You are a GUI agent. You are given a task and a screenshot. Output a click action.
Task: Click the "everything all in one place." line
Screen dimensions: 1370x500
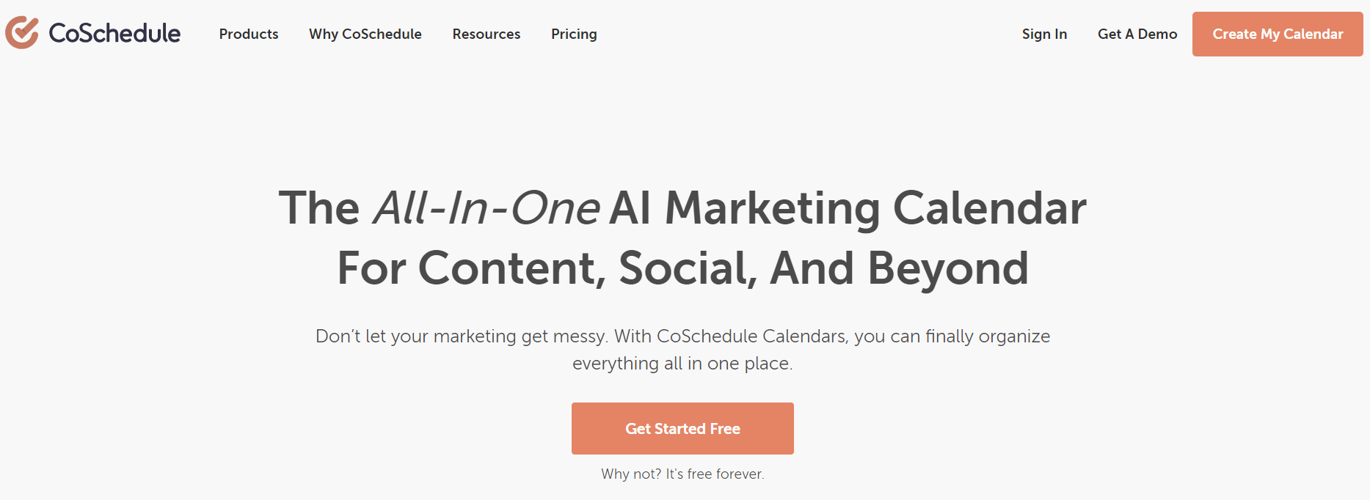click(682, 364)
